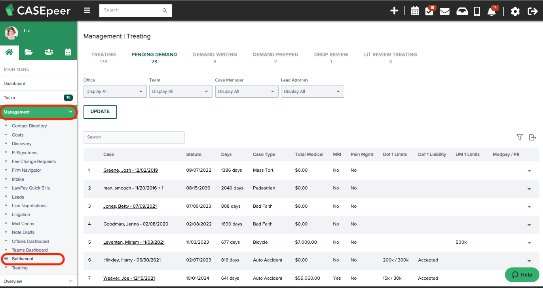
Task: Open Treating submenu item
Action: [x=20, y=268]
